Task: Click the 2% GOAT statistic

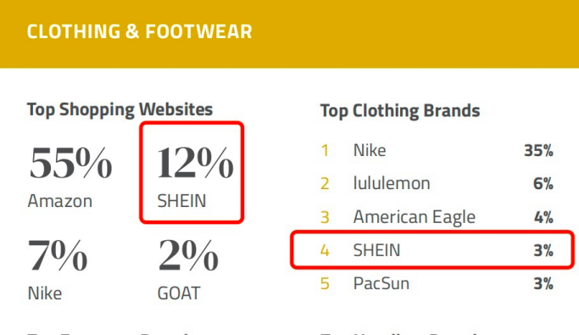Action: click(x=188, y=269)
